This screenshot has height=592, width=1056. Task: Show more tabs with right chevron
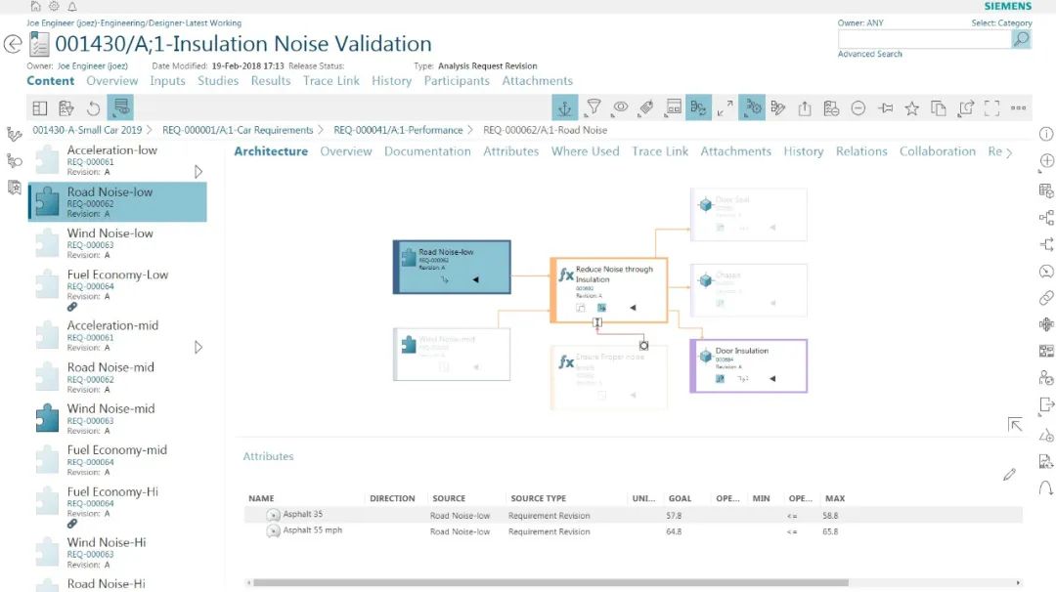(1009, 152)
